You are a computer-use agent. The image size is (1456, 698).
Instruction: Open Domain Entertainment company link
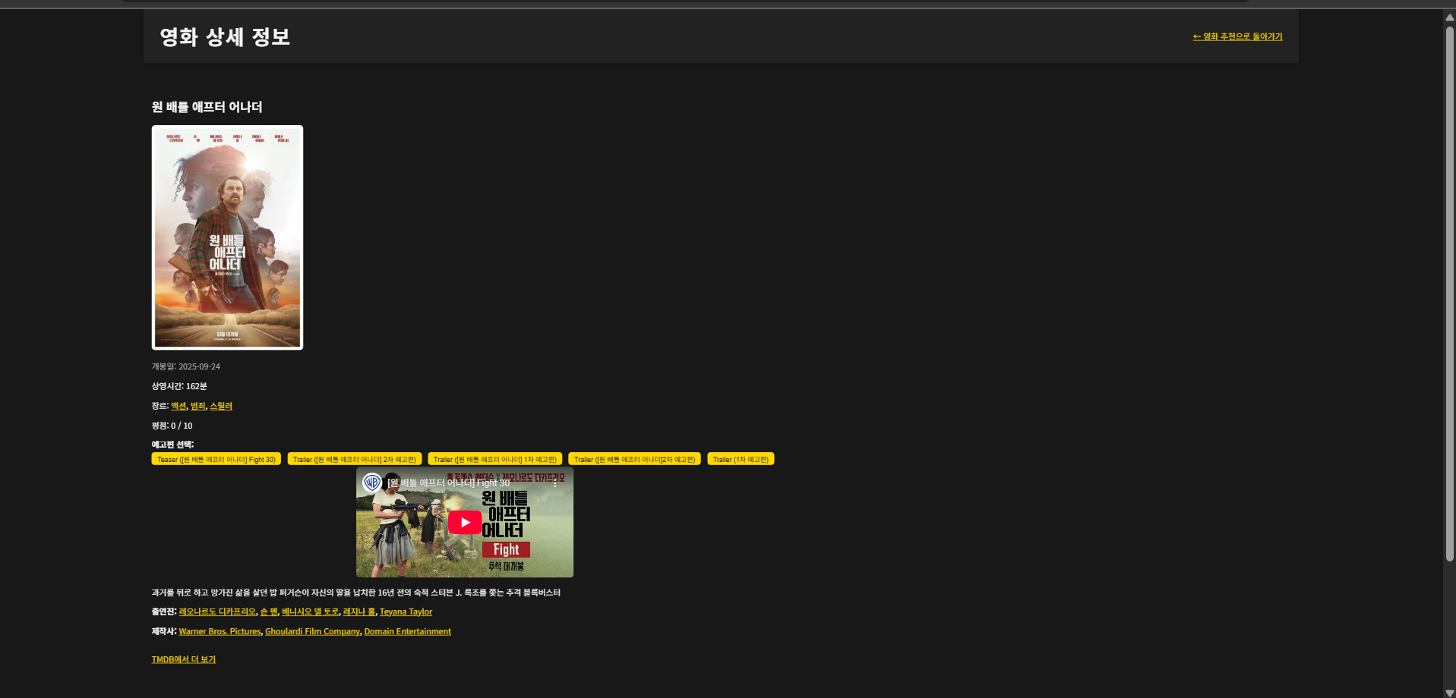(x=407, y=631)
